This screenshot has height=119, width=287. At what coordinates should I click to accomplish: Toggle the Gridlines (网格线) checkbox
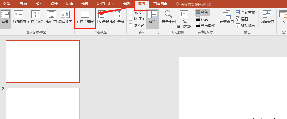tap(131, 19)
